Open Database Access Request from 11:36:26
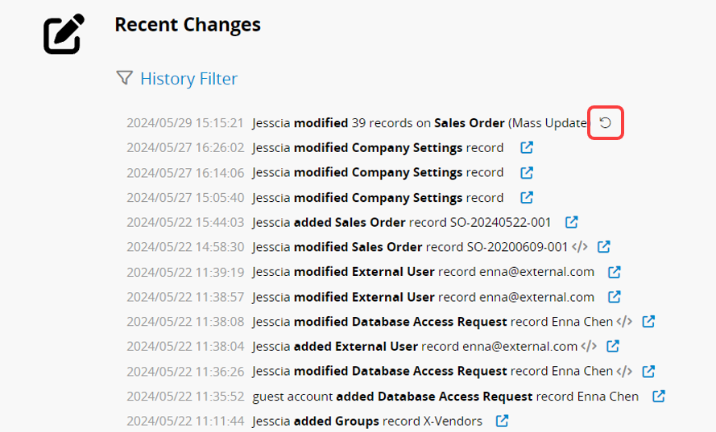The height and width of the screenshot is (432, 716). click(x=648, y=371)
